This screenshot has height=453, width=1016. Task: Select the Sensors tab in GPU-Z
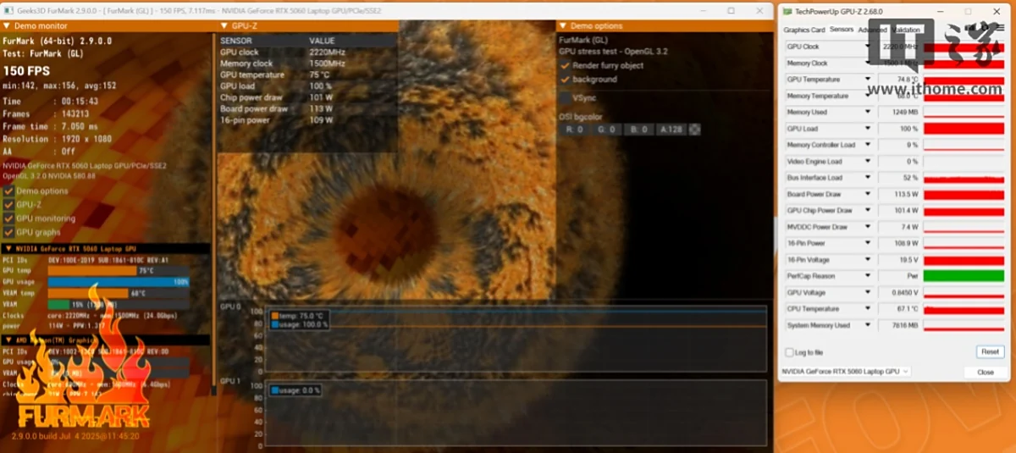[841, 30]
